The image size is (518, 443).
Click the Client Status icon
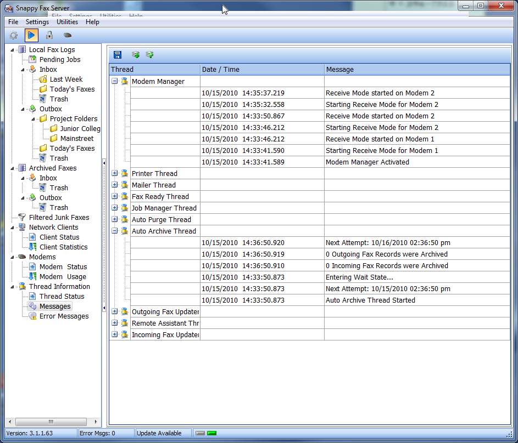[32, 237]
